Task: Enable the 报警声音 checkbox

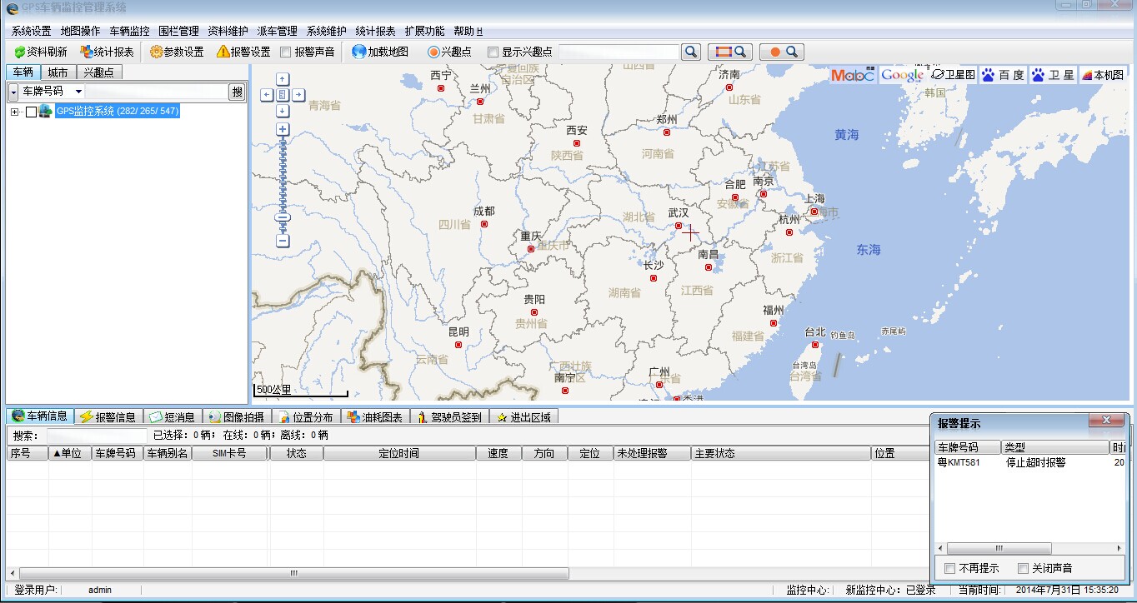Action: 286,52
